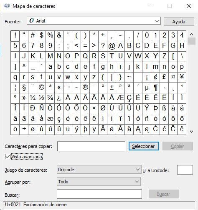This screenshot has width=198, height=210.
Task: Click the section sign § character
Action: click(x=24, y=87)
